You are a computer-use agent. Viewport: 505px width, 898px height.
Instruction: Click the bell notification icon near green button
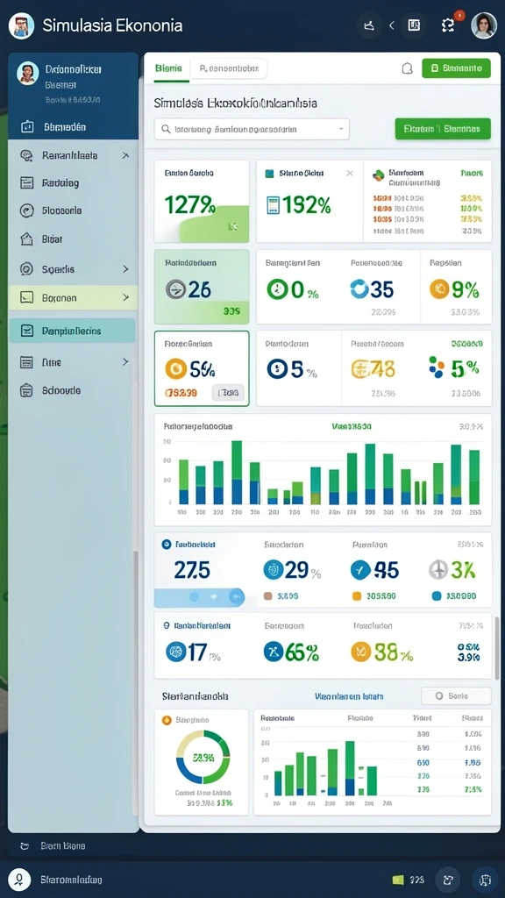407,68
